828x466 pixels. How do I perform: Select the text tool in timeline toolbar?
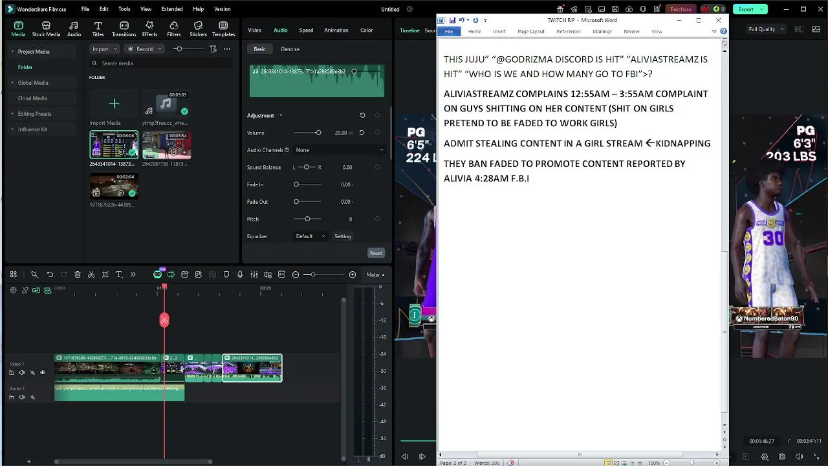click(119, 274)
